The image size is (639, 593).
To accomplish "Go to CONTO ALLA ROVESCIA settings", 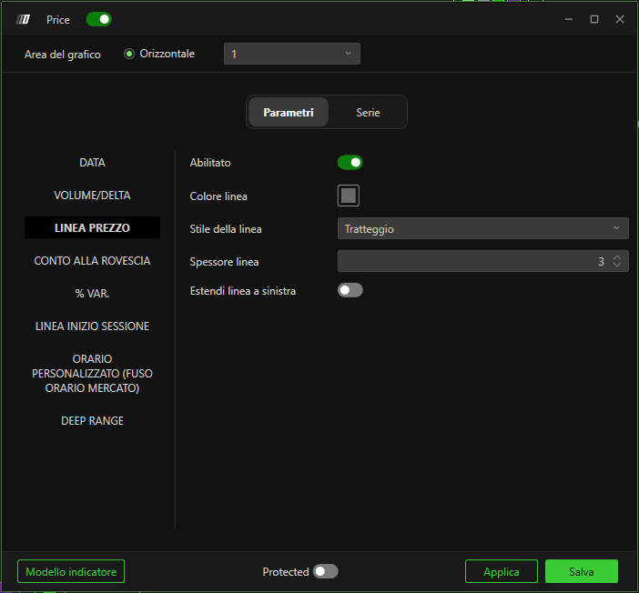I will (92, 261).
